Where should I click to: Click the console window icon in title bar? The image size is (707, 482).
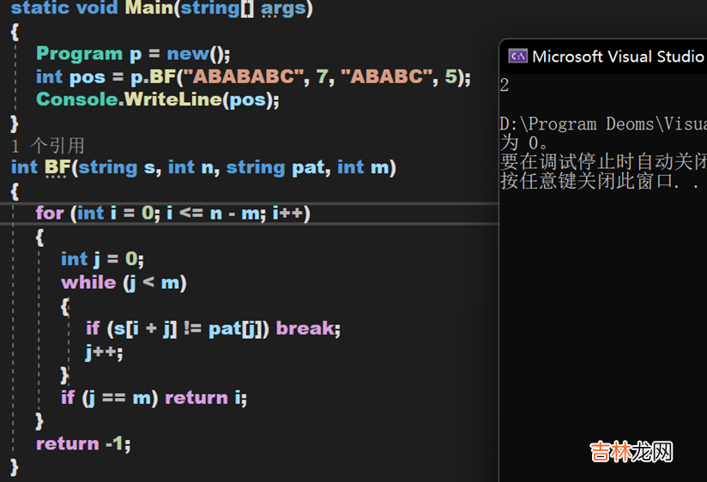[517, 57]
